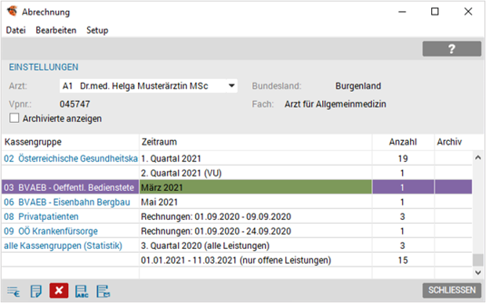This screenshot has width=486, height=303.
Task: Click the document with mail icon
Action: [x=103, y=291]
